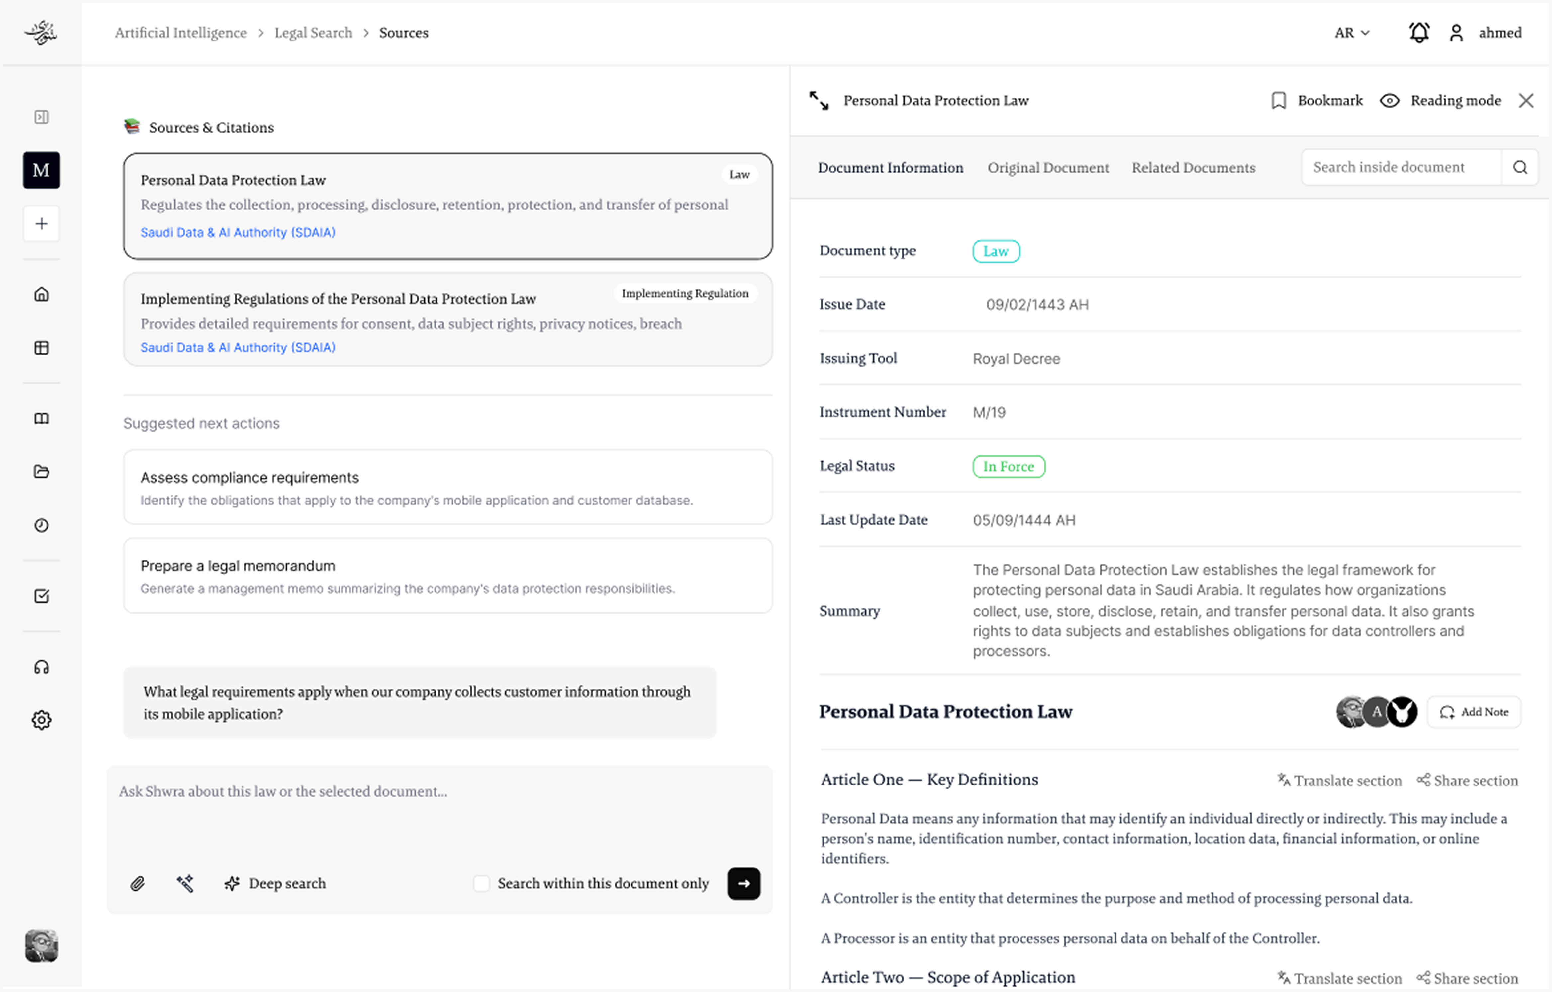Enable Deep search option
The width and height of the screenshot is (1552, 992).
275,883
